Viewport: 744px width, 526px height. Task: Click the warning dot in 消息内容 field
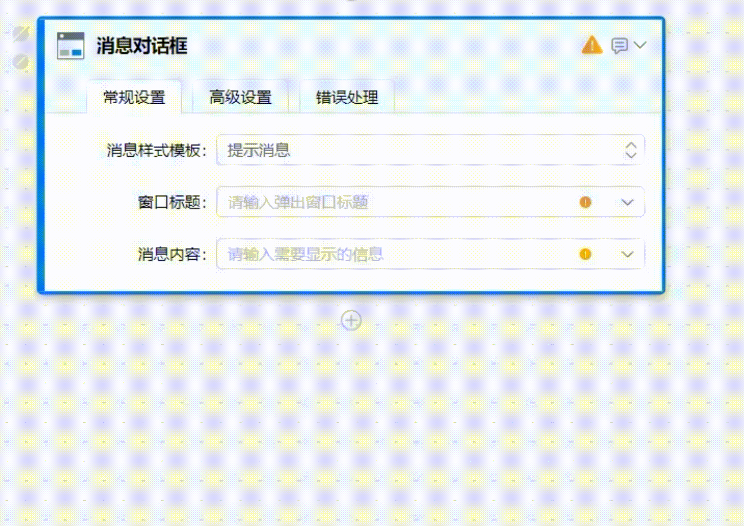pos(585,254)
